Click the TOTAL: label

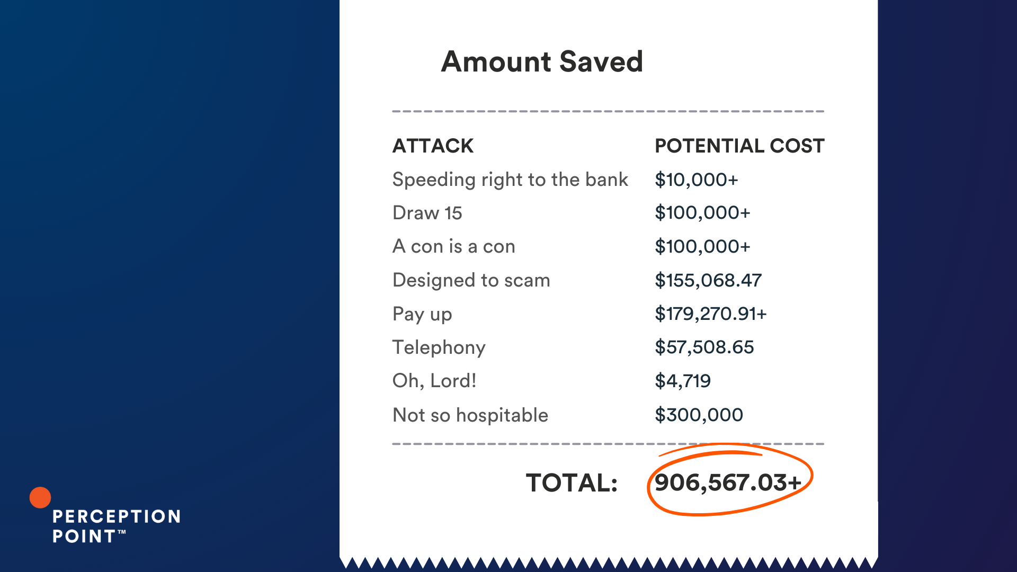572,482
